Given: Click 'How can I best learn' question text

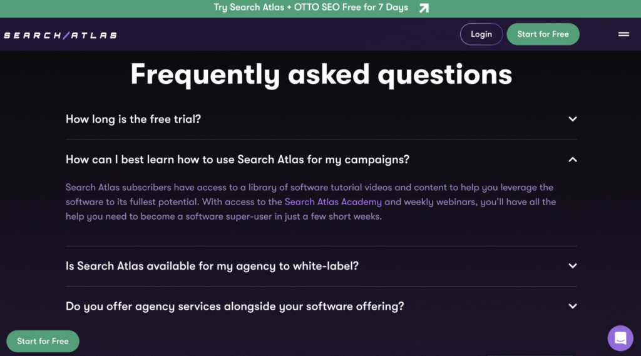Looking at the screenshot, I should [237, 160].
